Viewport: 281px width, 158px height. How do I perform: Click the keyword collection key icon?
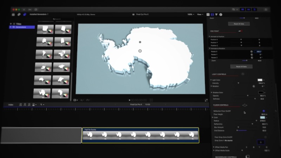pos(30,9)
